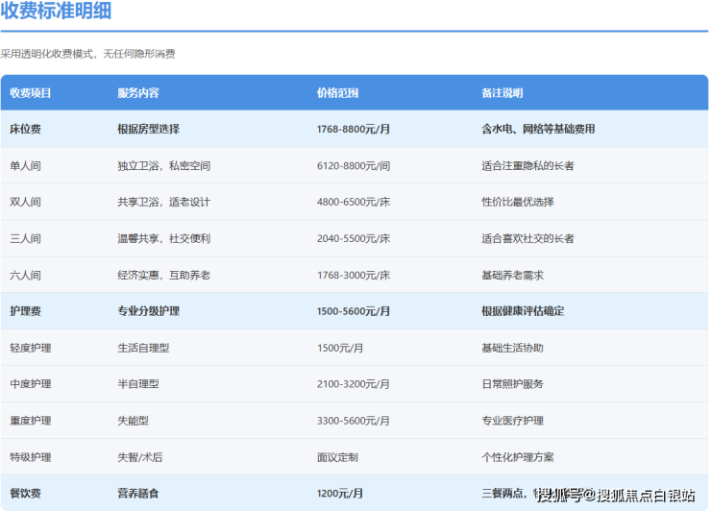Click the subtitle 采用透明化收费模式 text
Viewport: 711px width, 511px height.
(x=87, y=54)
